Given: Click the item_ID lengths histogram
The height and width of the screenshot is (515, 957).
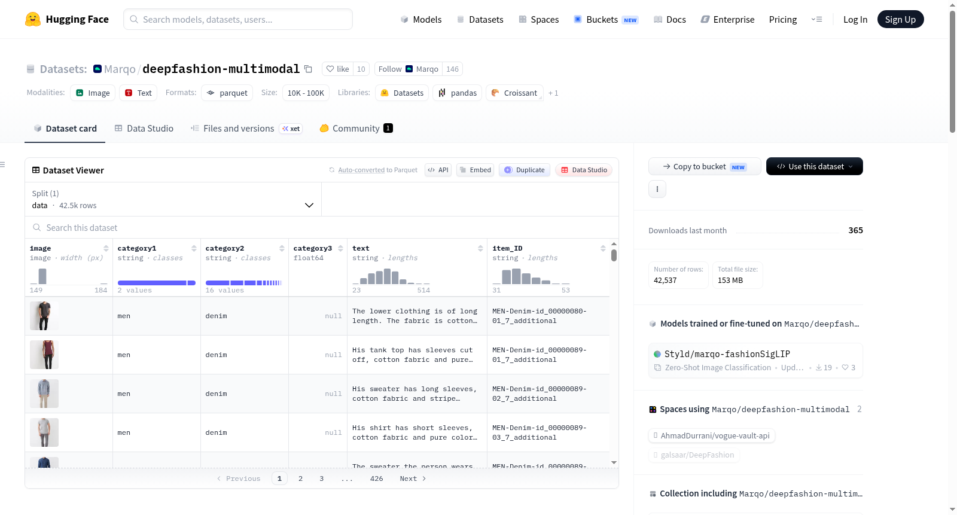Looking at the screenshot, I should [x=531, y=276].
